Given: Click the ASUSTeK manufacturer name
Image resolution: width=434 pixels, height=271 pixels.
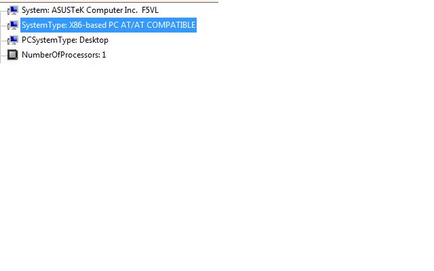Looking at the screenshot, I should click(68, 10).
